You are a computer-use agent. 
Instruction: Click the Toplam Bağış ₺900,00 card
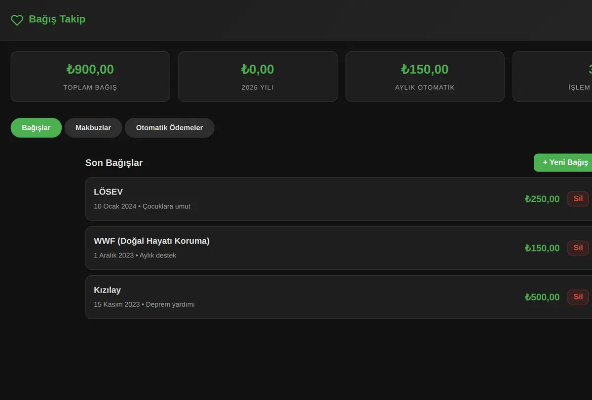point(90,76)
